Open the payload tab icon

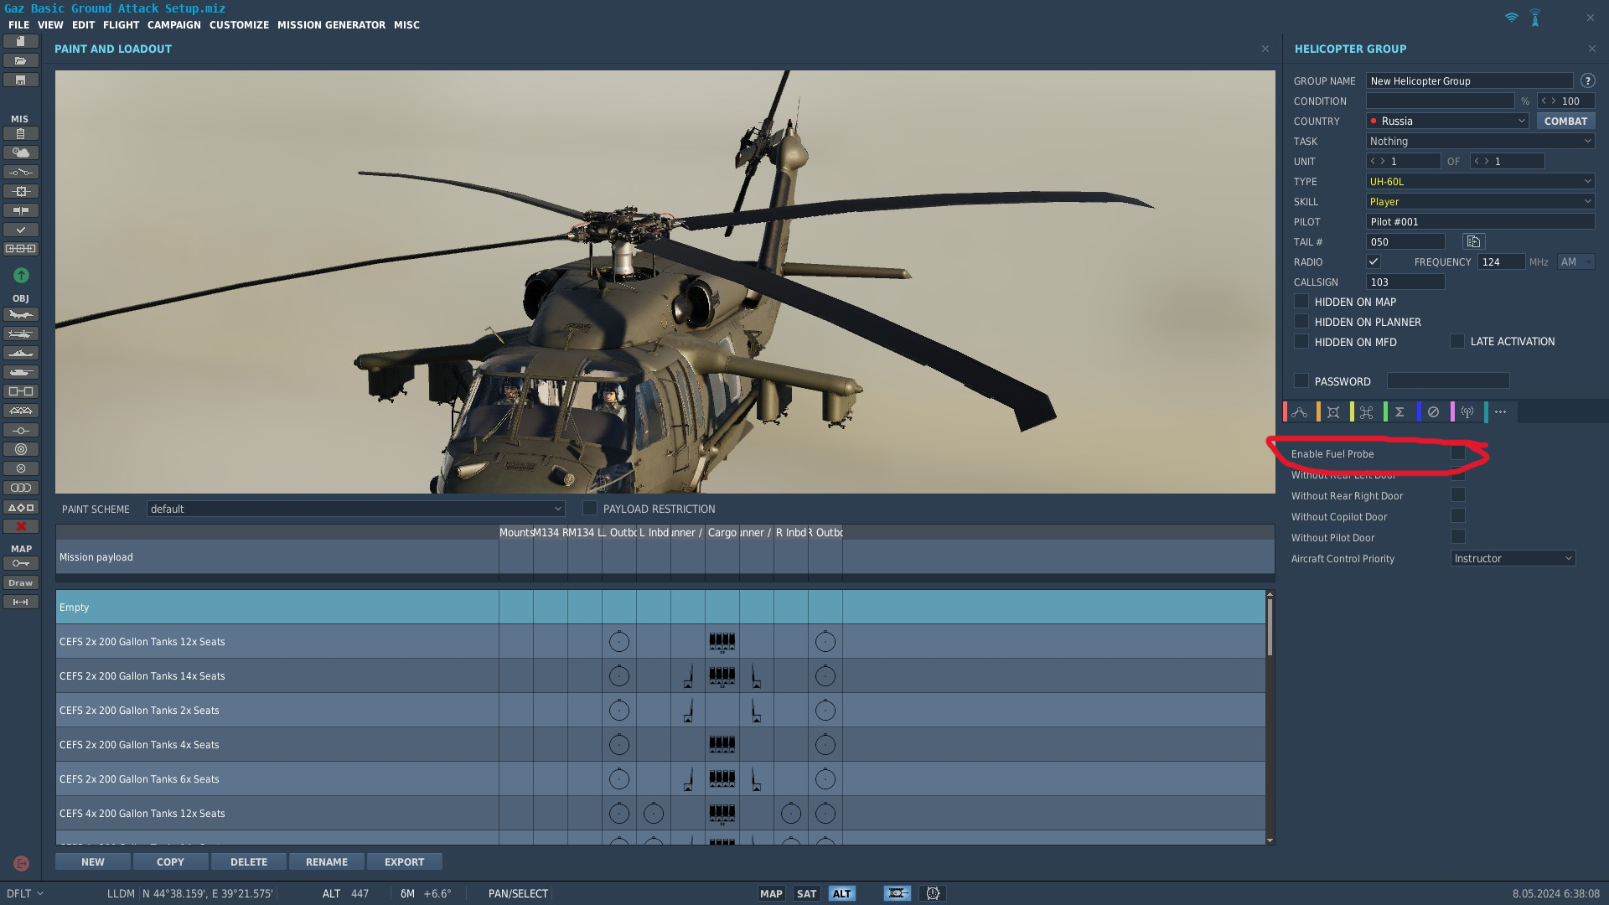[x=1333, y=411]
